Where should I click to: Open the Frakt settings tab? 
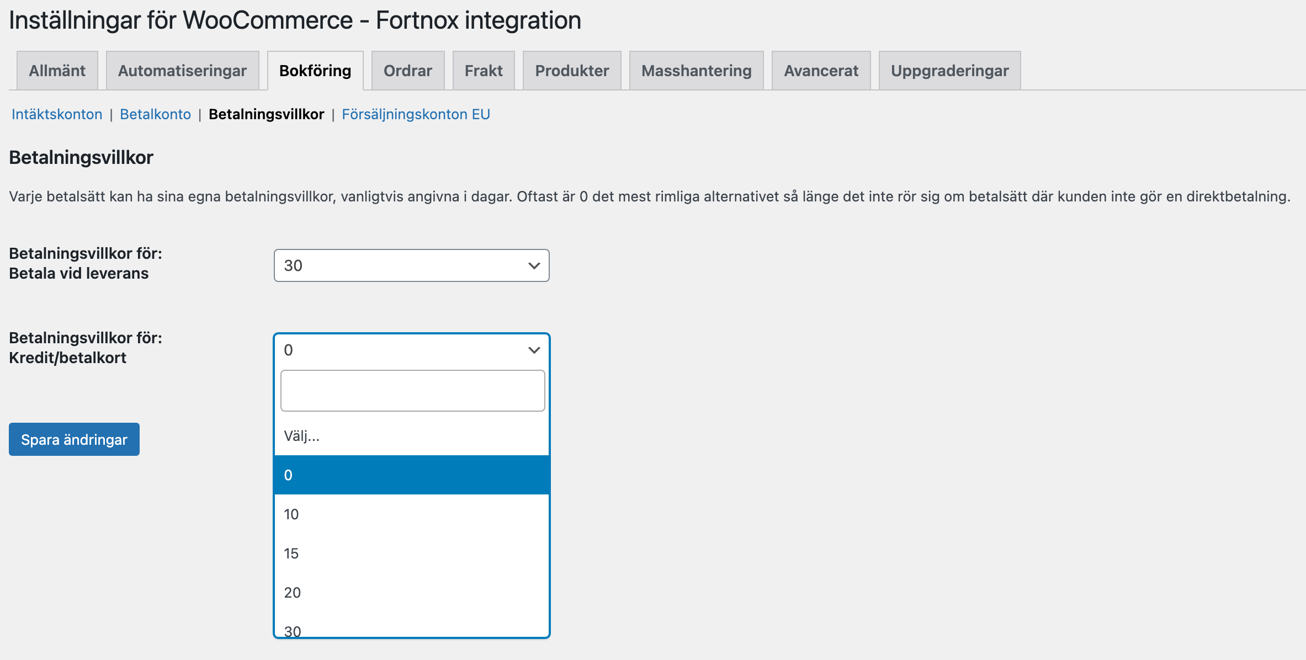coord(483,71)
